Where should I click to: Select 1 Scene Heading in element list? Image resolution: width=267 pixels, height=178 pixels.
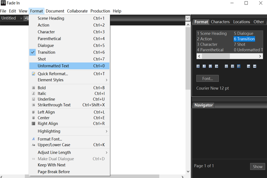[x=212, y=33]
